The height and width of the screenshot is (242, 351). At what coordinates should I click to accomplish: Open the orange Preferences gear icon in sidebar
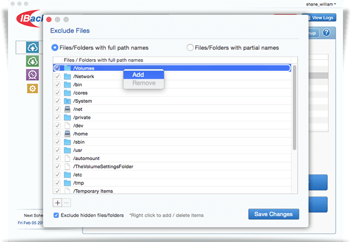tap(33, 89)
